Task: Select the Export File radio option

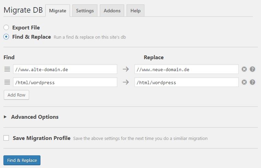Action: click(x=6, y=27)
